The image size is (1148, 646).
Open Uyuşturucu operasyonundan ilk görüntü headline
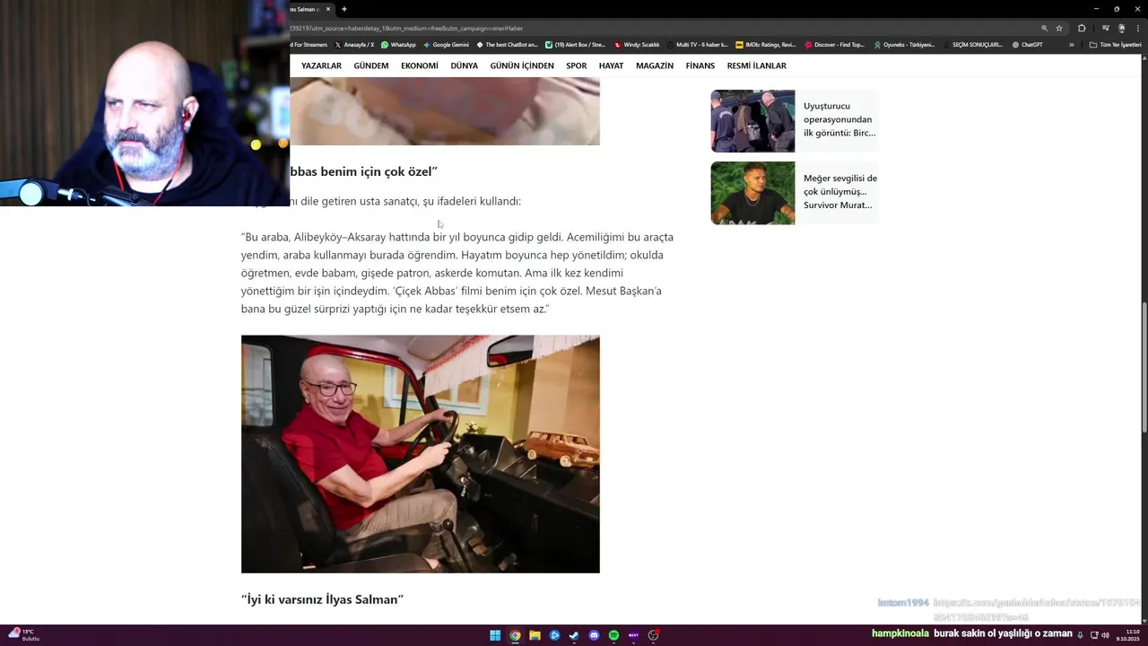839,119
